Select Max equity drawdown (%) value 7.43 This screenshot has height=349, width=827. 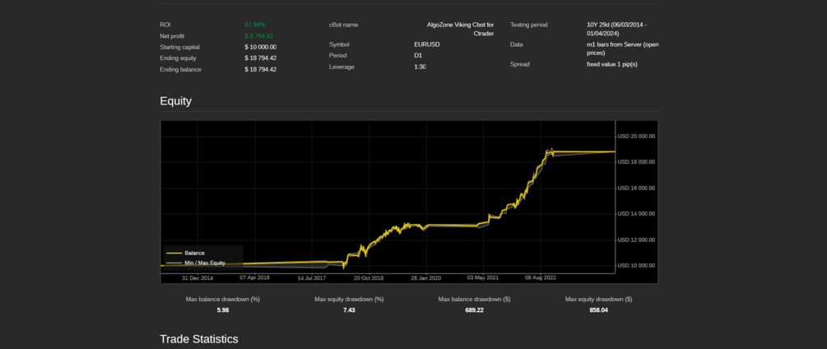point(349,310)
